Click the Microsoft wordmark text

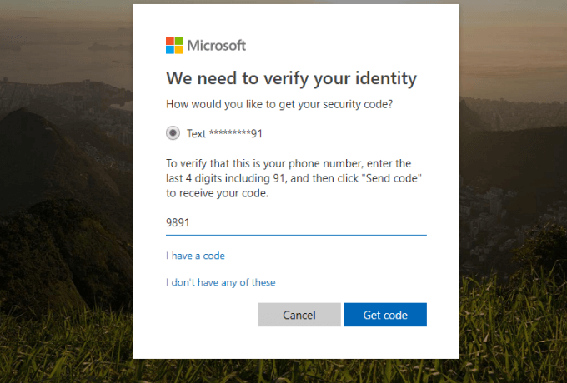click(x=217, y=46)
